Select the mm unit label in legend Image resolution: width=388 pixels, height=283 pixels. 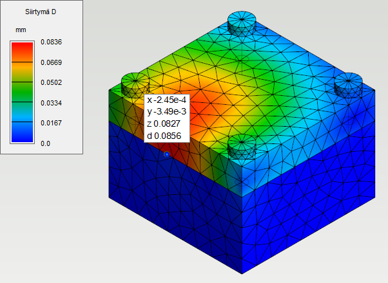coord(21,30)
